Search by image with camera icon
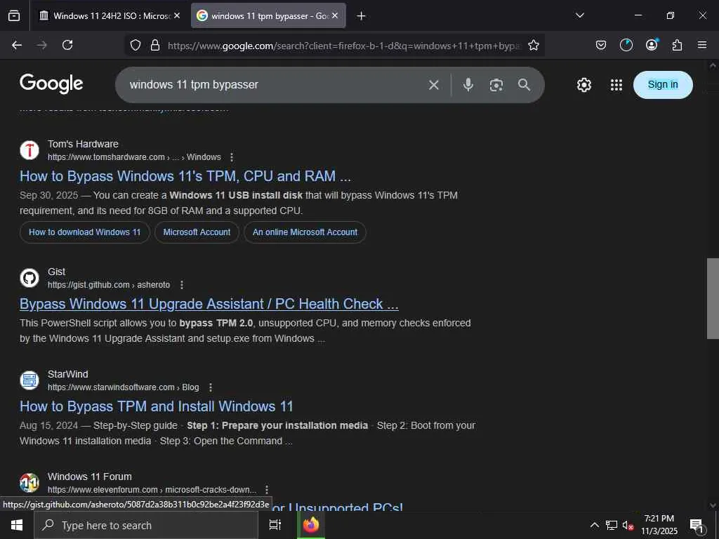 pos(496,85)
